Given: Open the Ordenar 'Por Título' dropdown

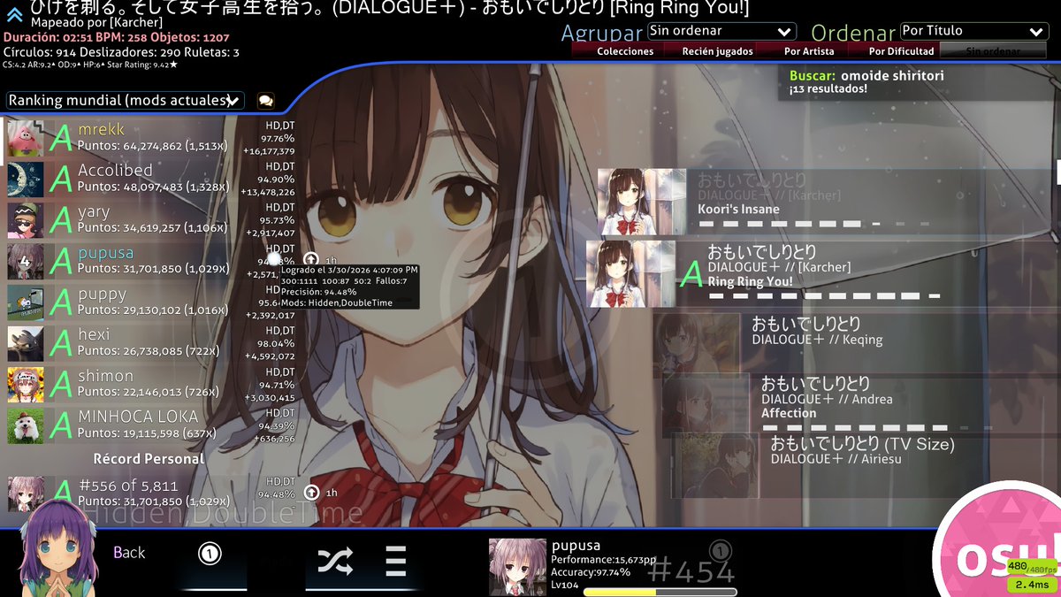Looking at the screenshot, I should point(974,31).
